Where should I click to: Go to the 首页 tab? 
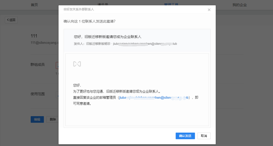point(34,5)
